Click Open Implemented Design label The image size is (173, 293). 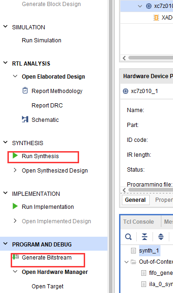coord(56,221)
